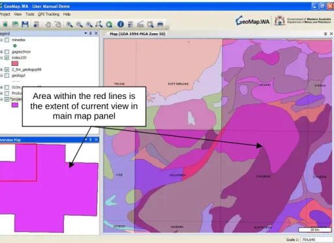This screenshot has height=243, width=334.
Task: Click the green minedex point symbol
Action: (15, 46)
